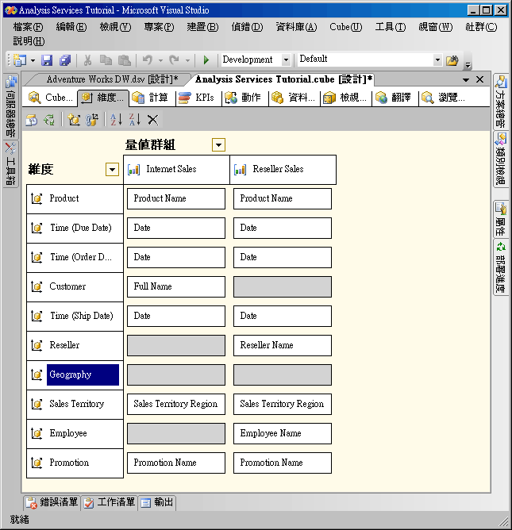Click the Undo arrow icon

tap(148, 60)
